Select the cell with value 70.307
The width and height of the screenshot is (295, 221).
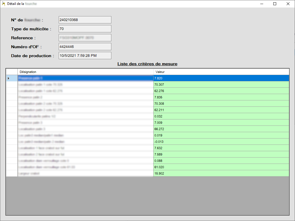221,85
